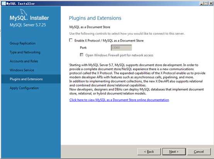Go Back to previous step
214x159 pixels.
(149, 152)
